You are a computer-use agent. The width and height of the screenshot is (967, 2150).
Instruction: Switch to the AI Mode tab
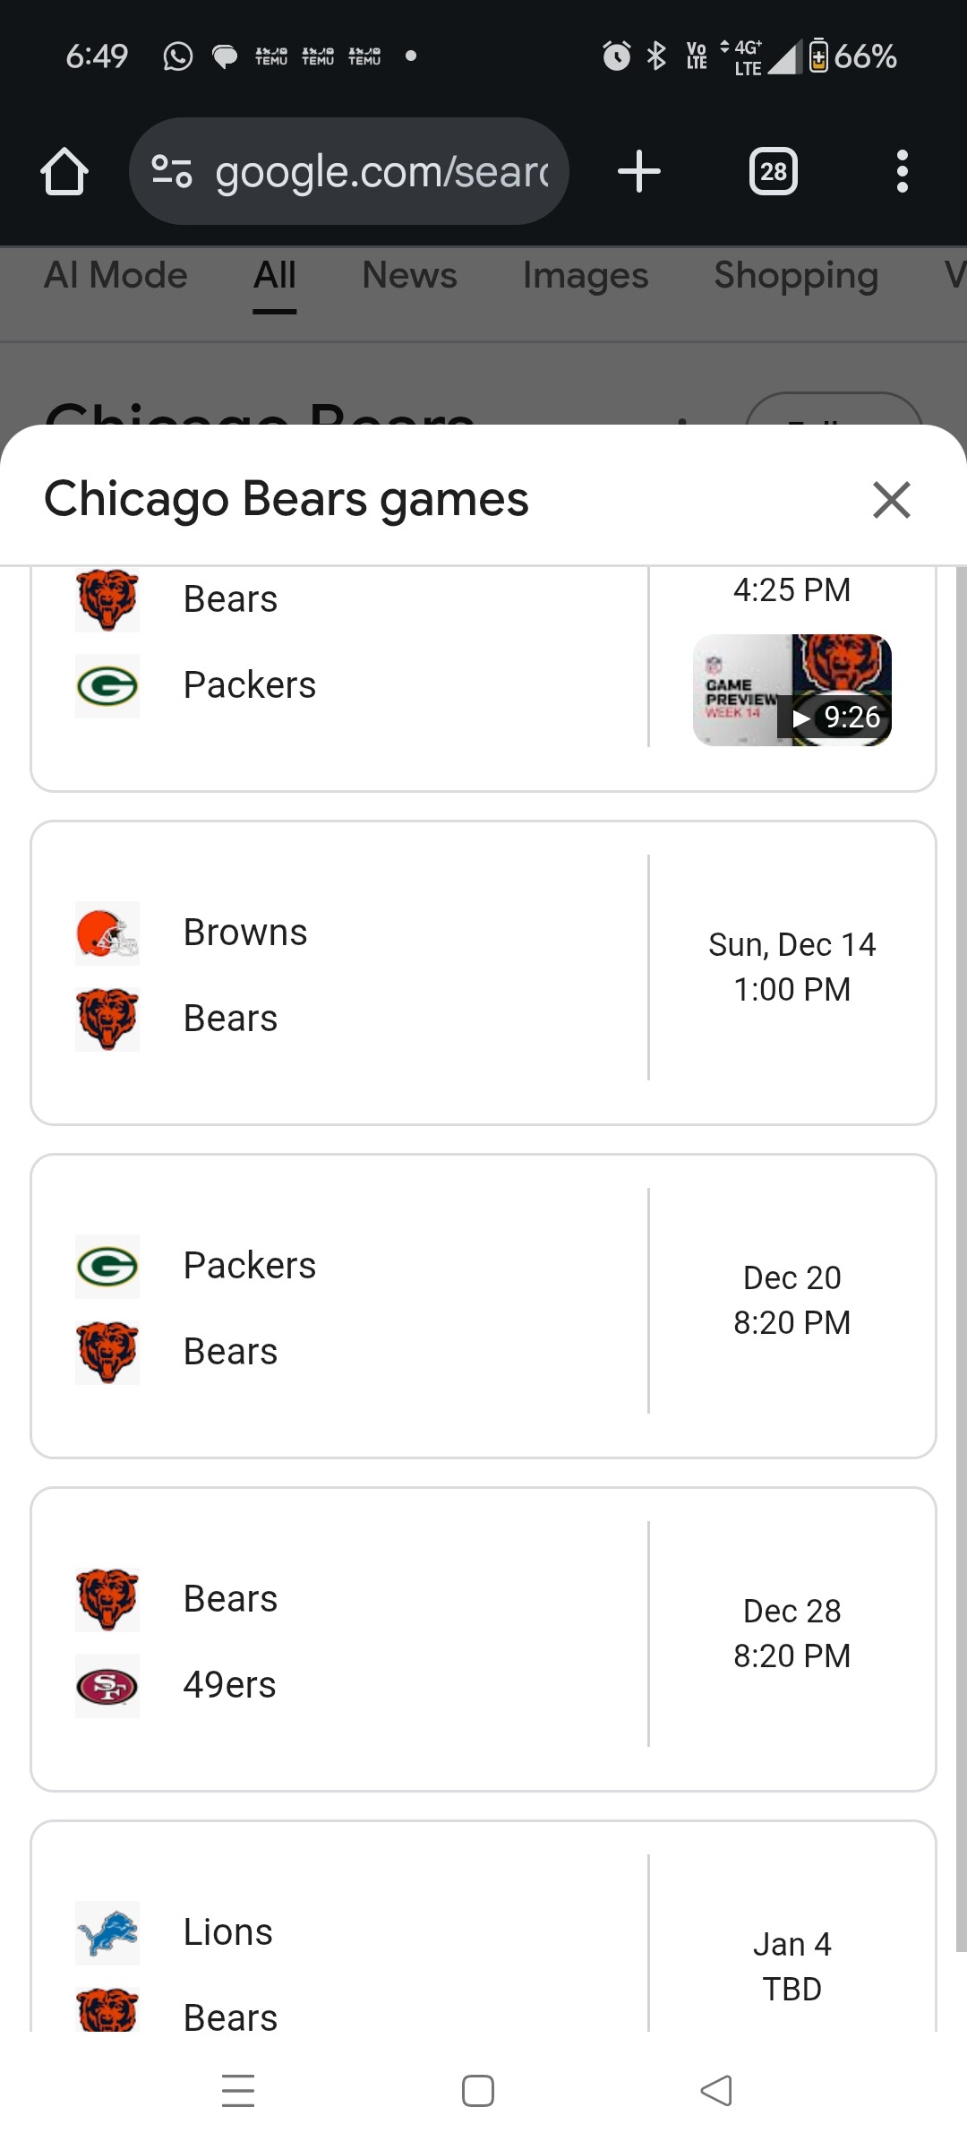[x=116, y=276]
